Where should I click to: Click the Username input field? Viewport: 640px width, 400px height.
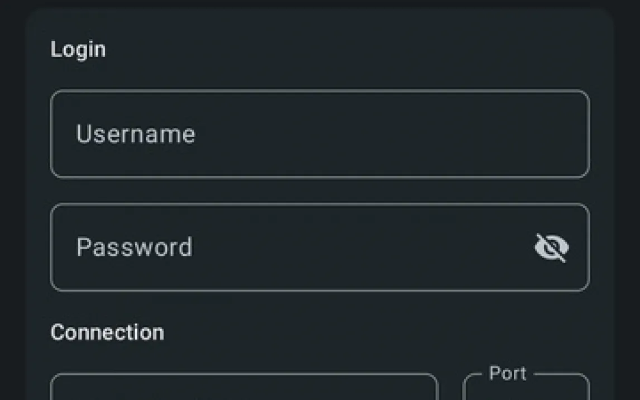click(x=319, y=134)
